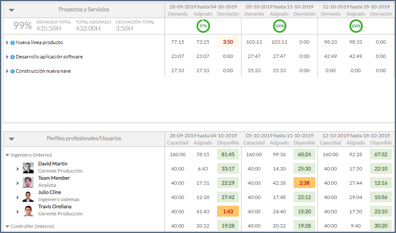Image resolution: width=396 pixels, height=233 pixels.
Task: Click the 97% progress circle indicator
Action: (x=203, y=26)
